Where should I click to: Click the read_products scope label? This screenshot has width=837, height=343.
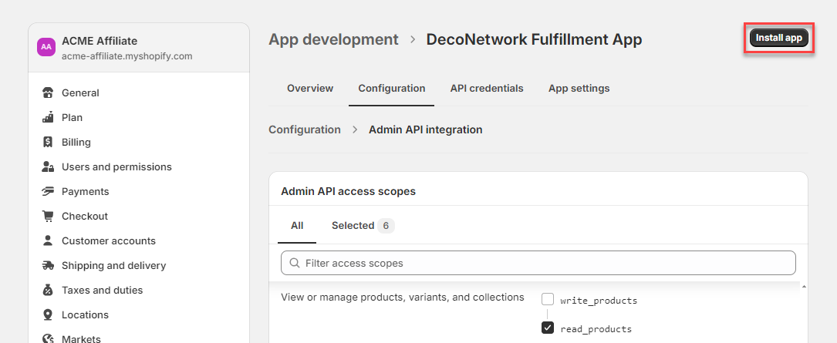[596, 329]
